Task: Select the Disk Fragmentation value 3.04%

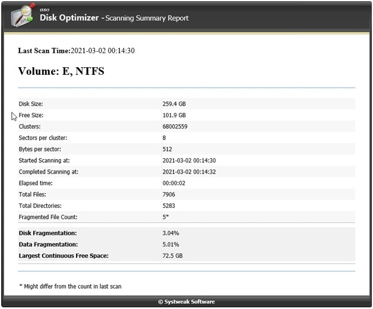Action: click(x=171, y=234)
